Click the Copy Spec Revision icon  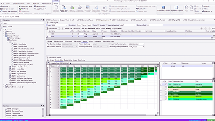(x=1, y=9)
